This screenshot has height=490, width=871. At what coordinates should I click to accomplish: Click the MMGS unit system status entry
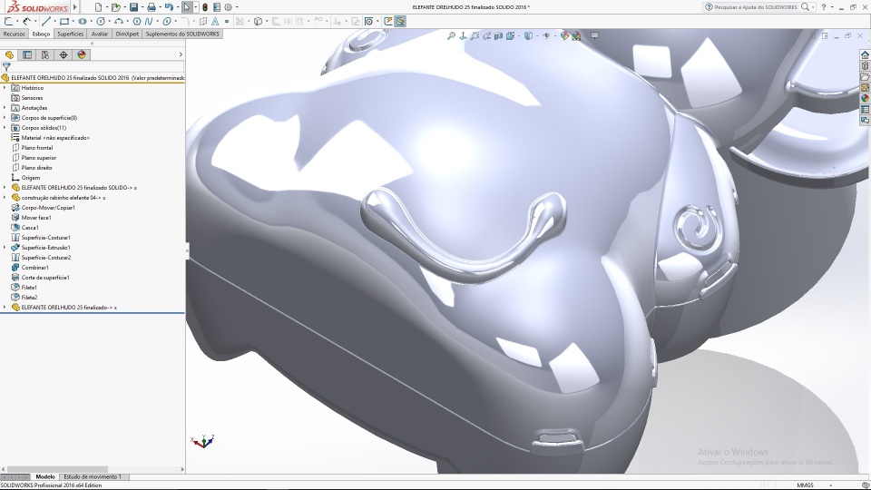point(805,485)
